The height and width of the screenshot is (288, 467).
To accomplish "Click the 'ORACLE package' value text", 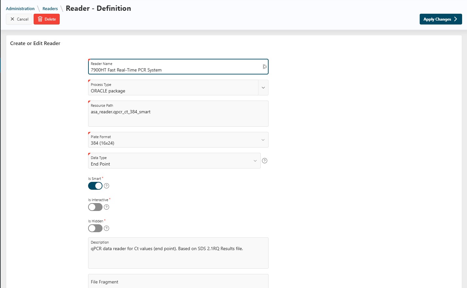I will pos(108,91).
